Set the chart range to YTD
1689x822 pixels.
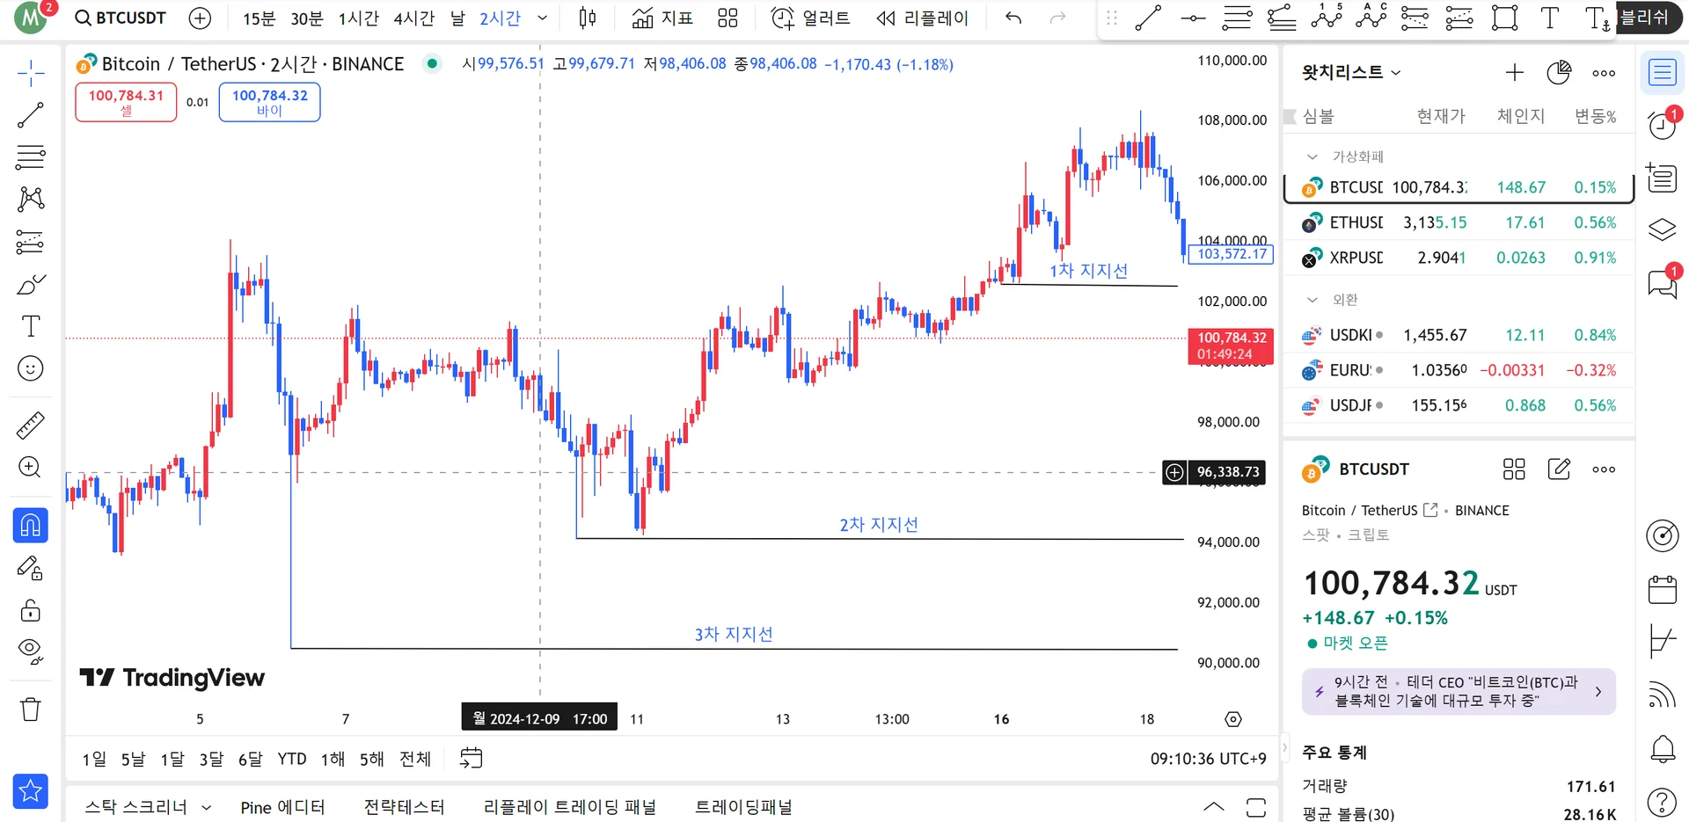(292, 759)
